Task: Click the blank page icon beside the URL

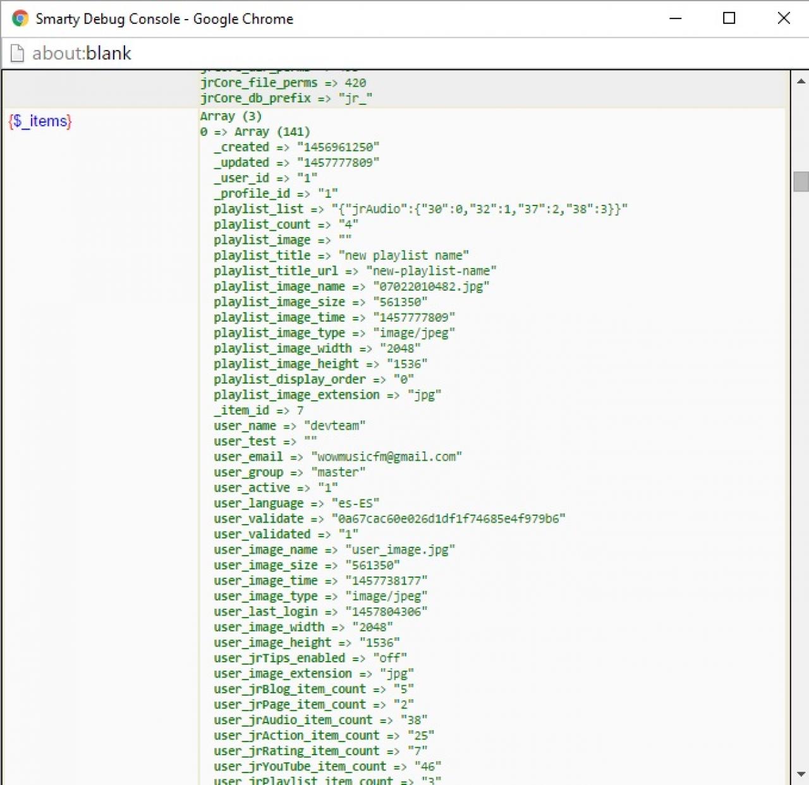Action: pyautogui.click(x=18, y=54)
